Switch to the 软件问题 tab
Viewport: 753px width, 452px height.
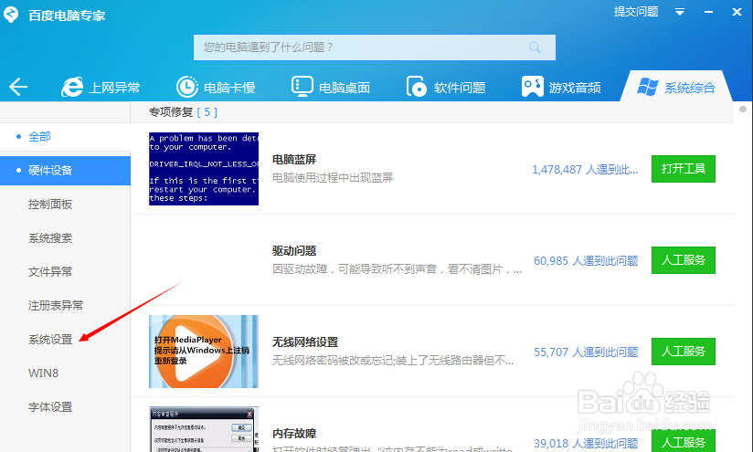pyautogui.click(x=446, y=88)
